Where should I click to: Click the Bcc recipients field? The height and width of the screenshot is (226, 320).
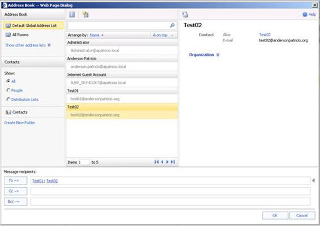[x=170, y=202]
